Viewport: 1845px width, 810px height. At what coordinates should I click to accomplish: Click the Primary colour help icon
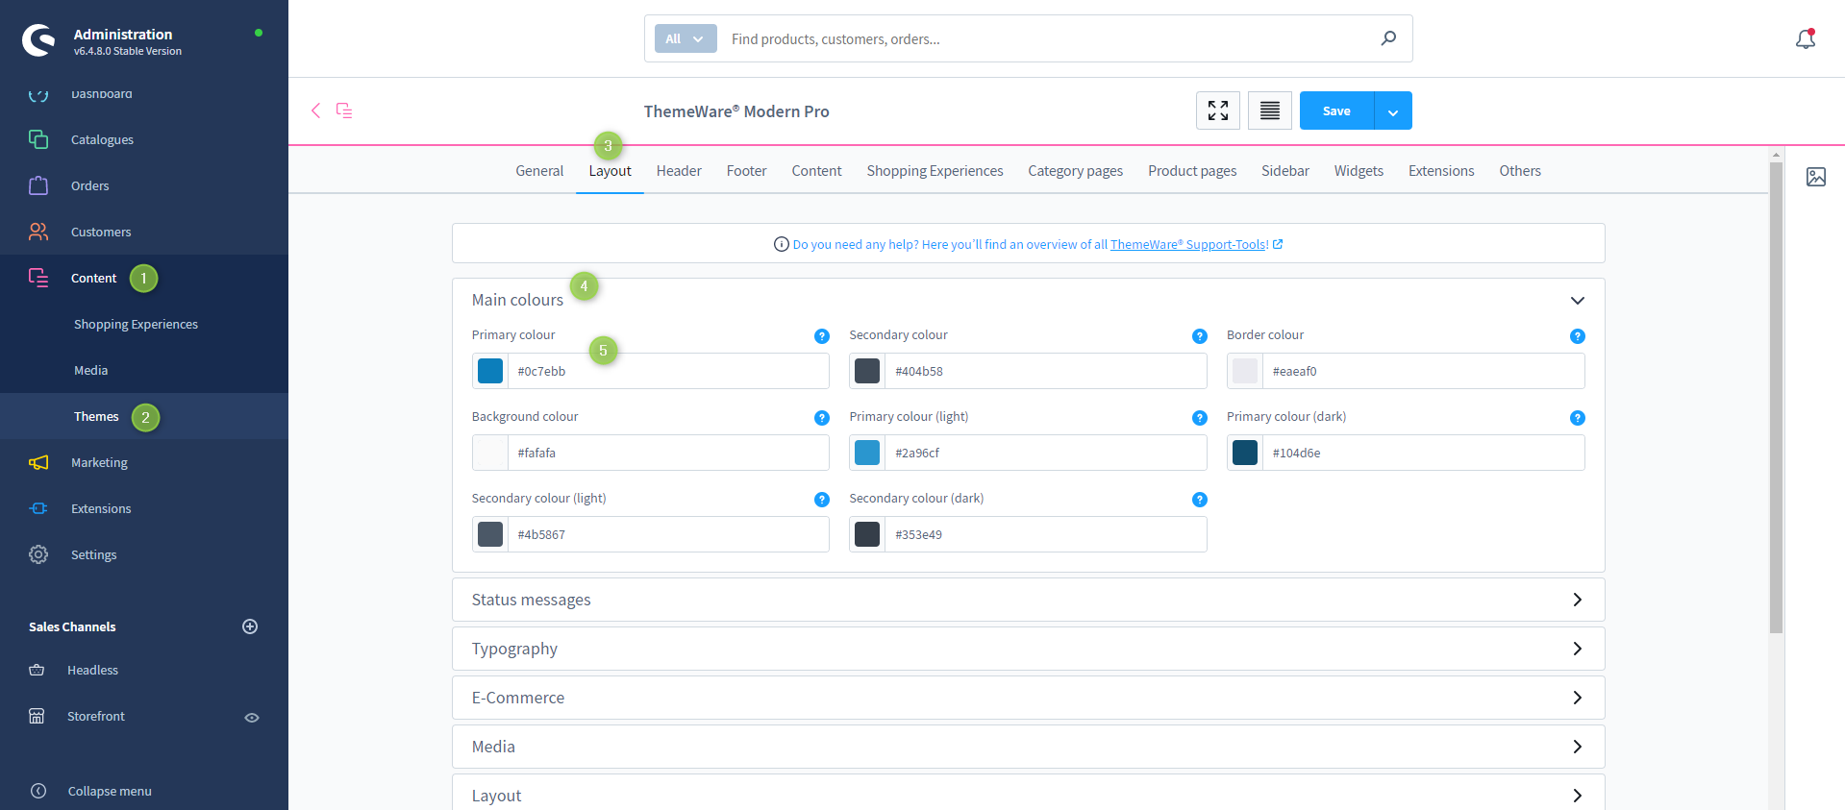click(821, 336)
